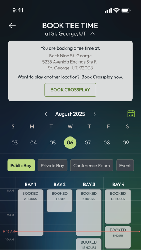The width and height of the screenshot is (141, 250).
Task: Collapse the St. George, UT location chevron
Action: pyautogui.click(x=92, y=34)
